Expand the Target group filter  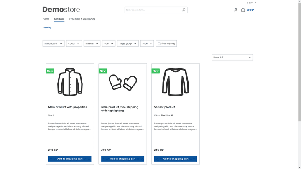tap(128, 43)
